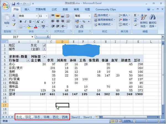
Task: Open the Community Clips tab
Action: (106, 9)
